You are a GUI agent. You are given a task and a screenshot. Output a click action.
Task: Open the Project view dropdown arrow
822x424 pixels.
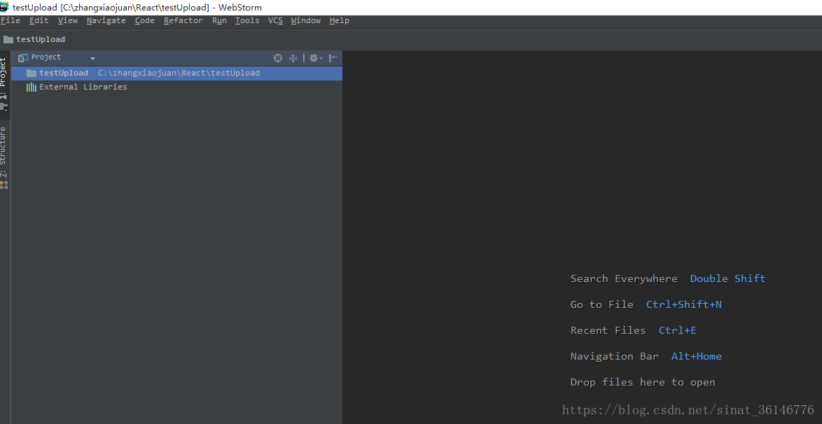[93, 58]
